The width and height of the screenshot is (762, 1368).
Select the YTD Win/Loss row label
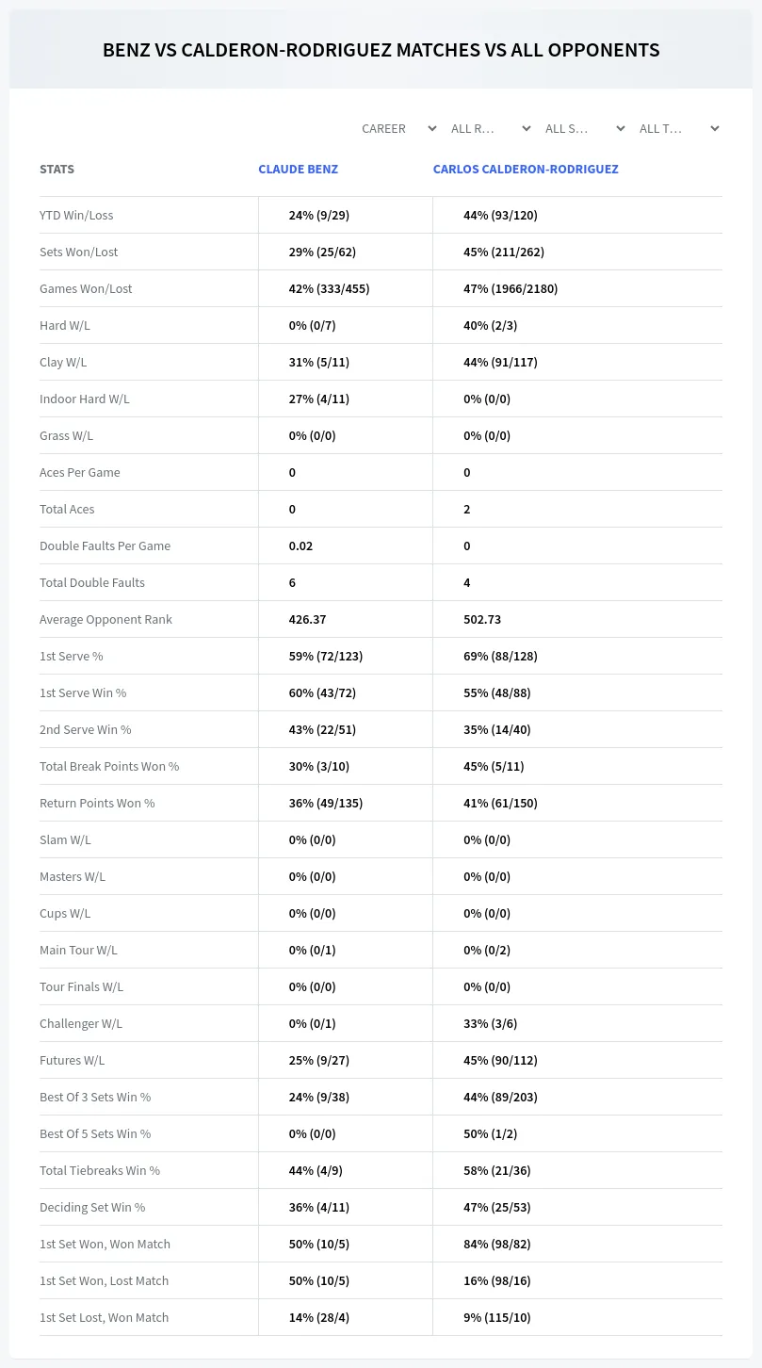[76, 215]
